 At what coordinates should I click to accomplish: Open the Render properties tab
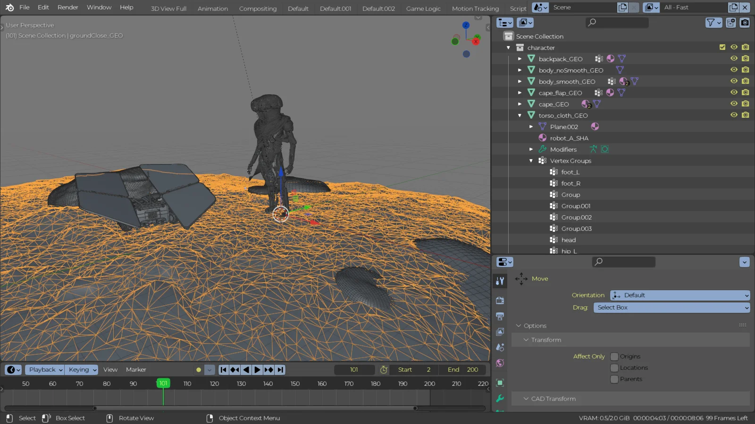coord(500,300)
